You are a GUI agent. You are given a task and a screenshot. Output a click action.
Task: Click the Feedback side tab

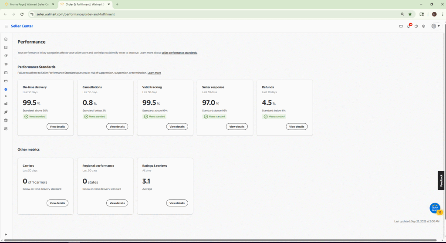(x=441, y=180)
